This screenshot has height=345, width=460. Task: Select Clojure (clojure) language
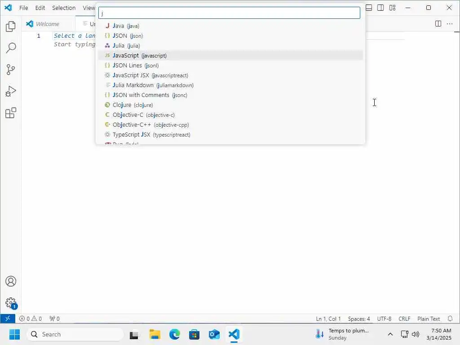point(230,105)
